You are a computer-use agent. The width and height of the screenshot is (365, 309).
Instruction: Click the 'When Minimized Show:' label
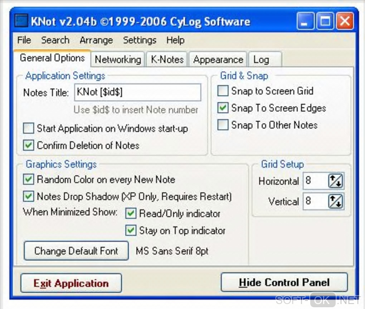[x=70, y=212]
